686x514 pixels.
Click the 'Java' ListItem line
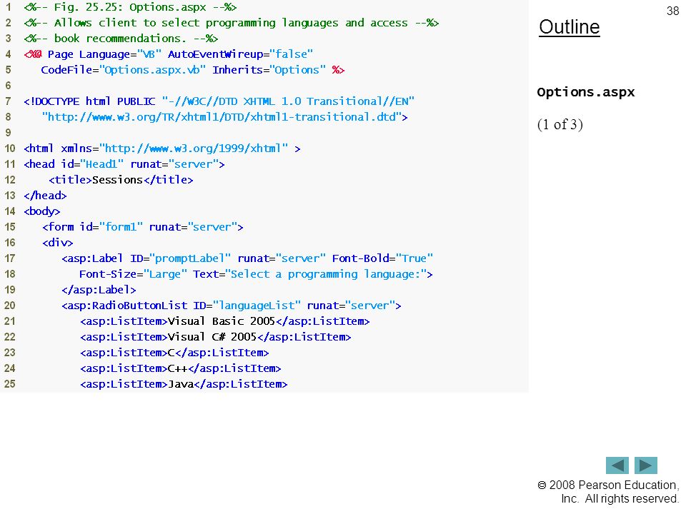[184, 384]
